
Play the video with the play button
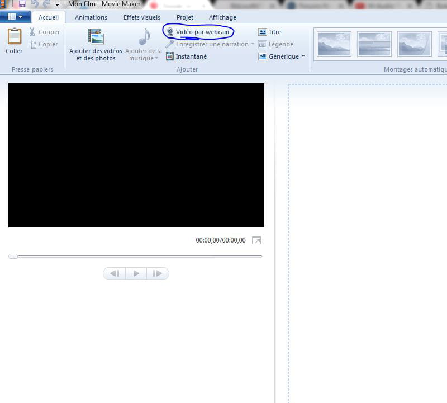click(136, 273)
